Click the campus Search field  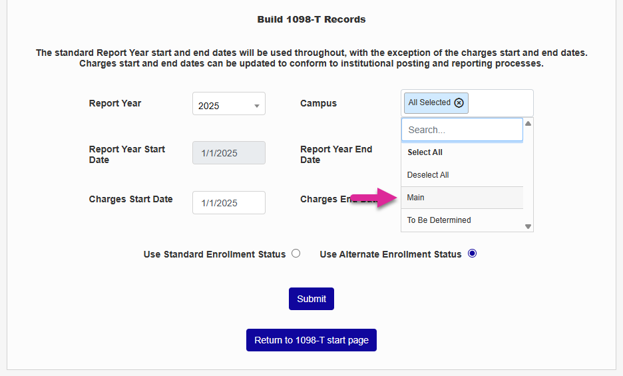point(462,130)
